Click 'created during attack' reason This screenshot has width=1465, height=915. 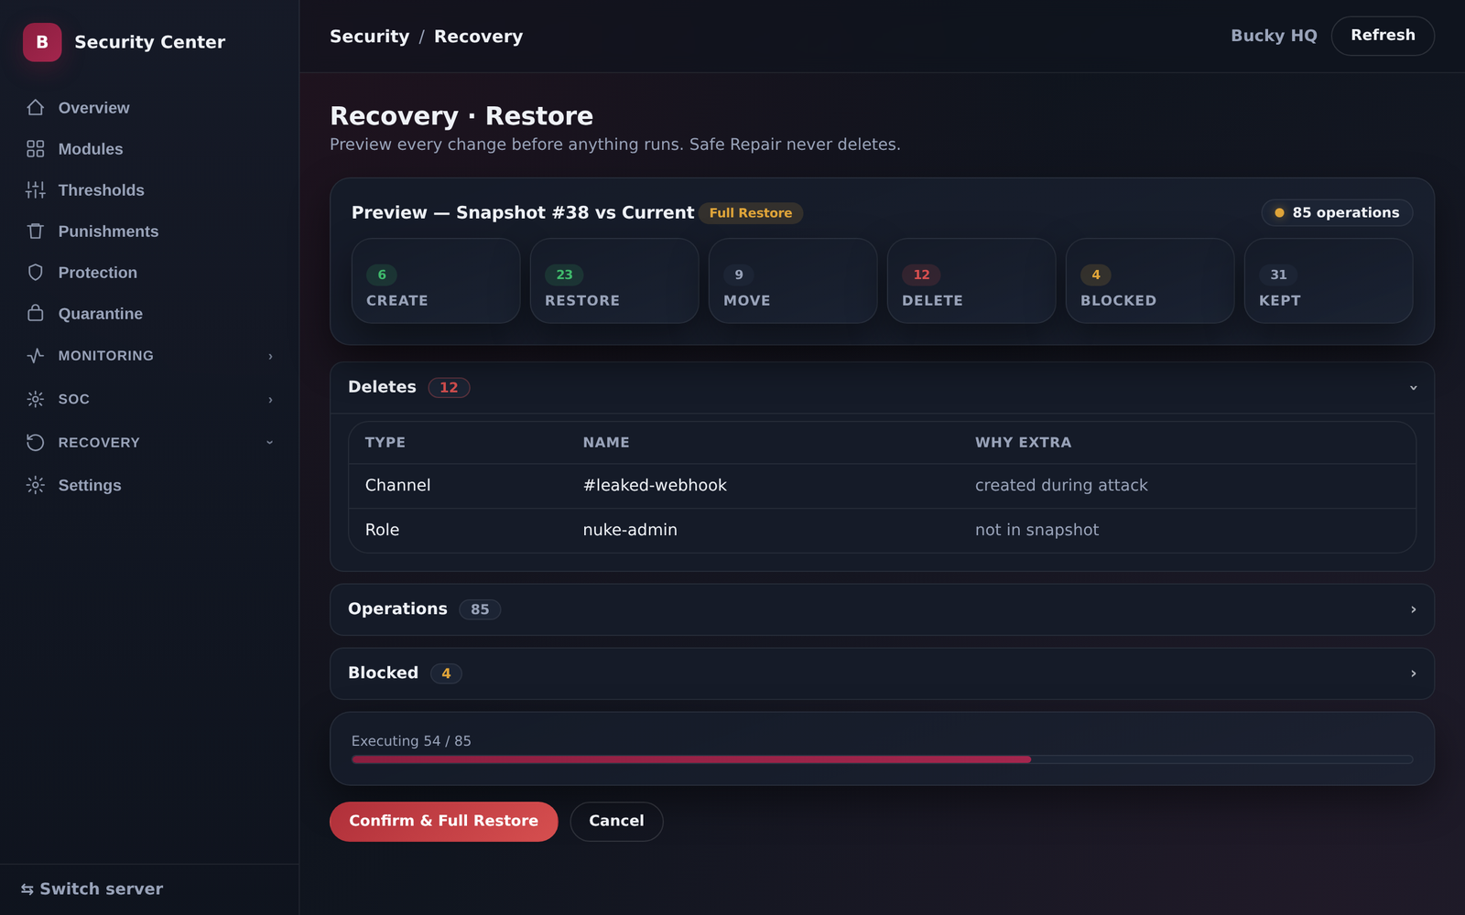[1061, 485]
